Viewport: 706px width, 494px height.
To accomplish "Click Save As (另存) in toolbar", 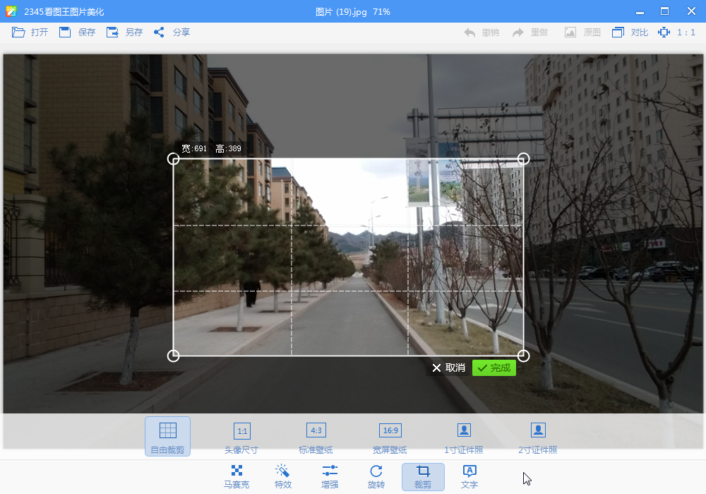I will tap(124, 33).
